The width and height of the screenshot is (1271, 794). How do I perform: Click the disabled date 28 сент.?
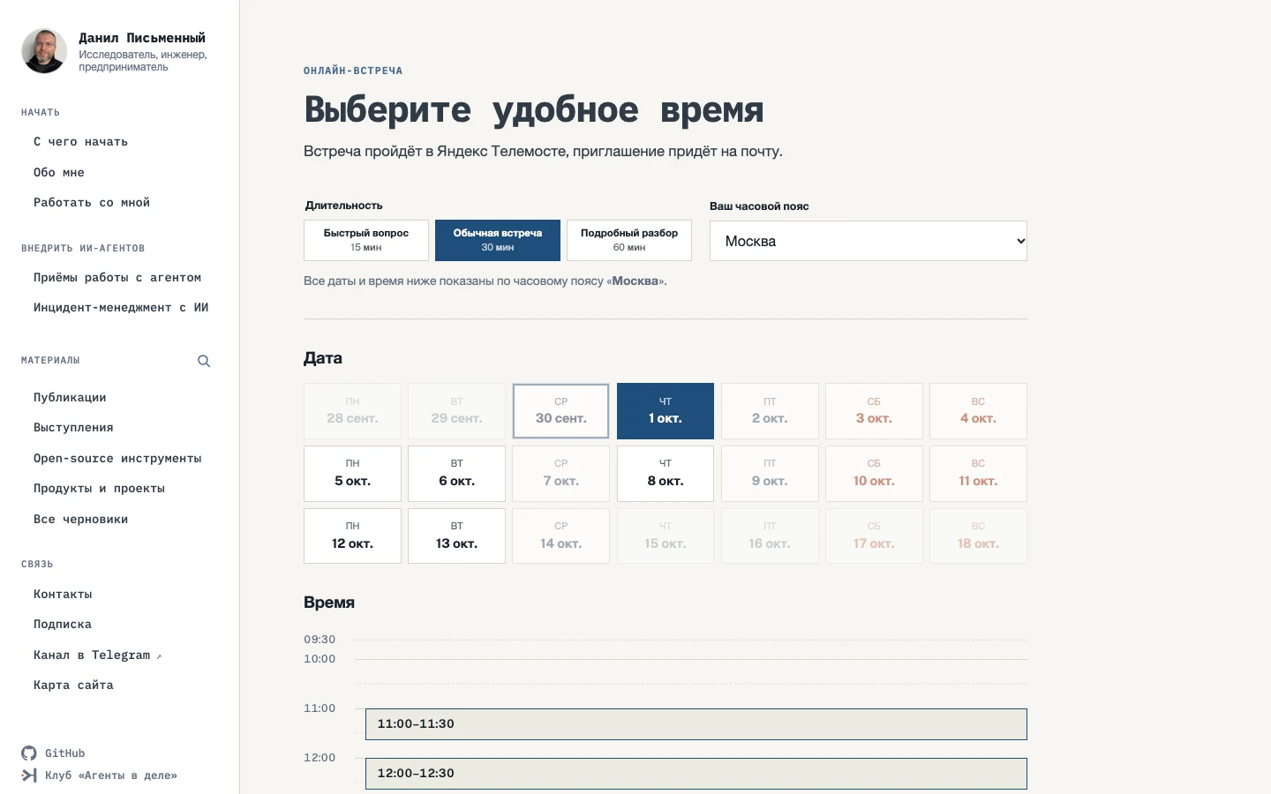[352, 411]
